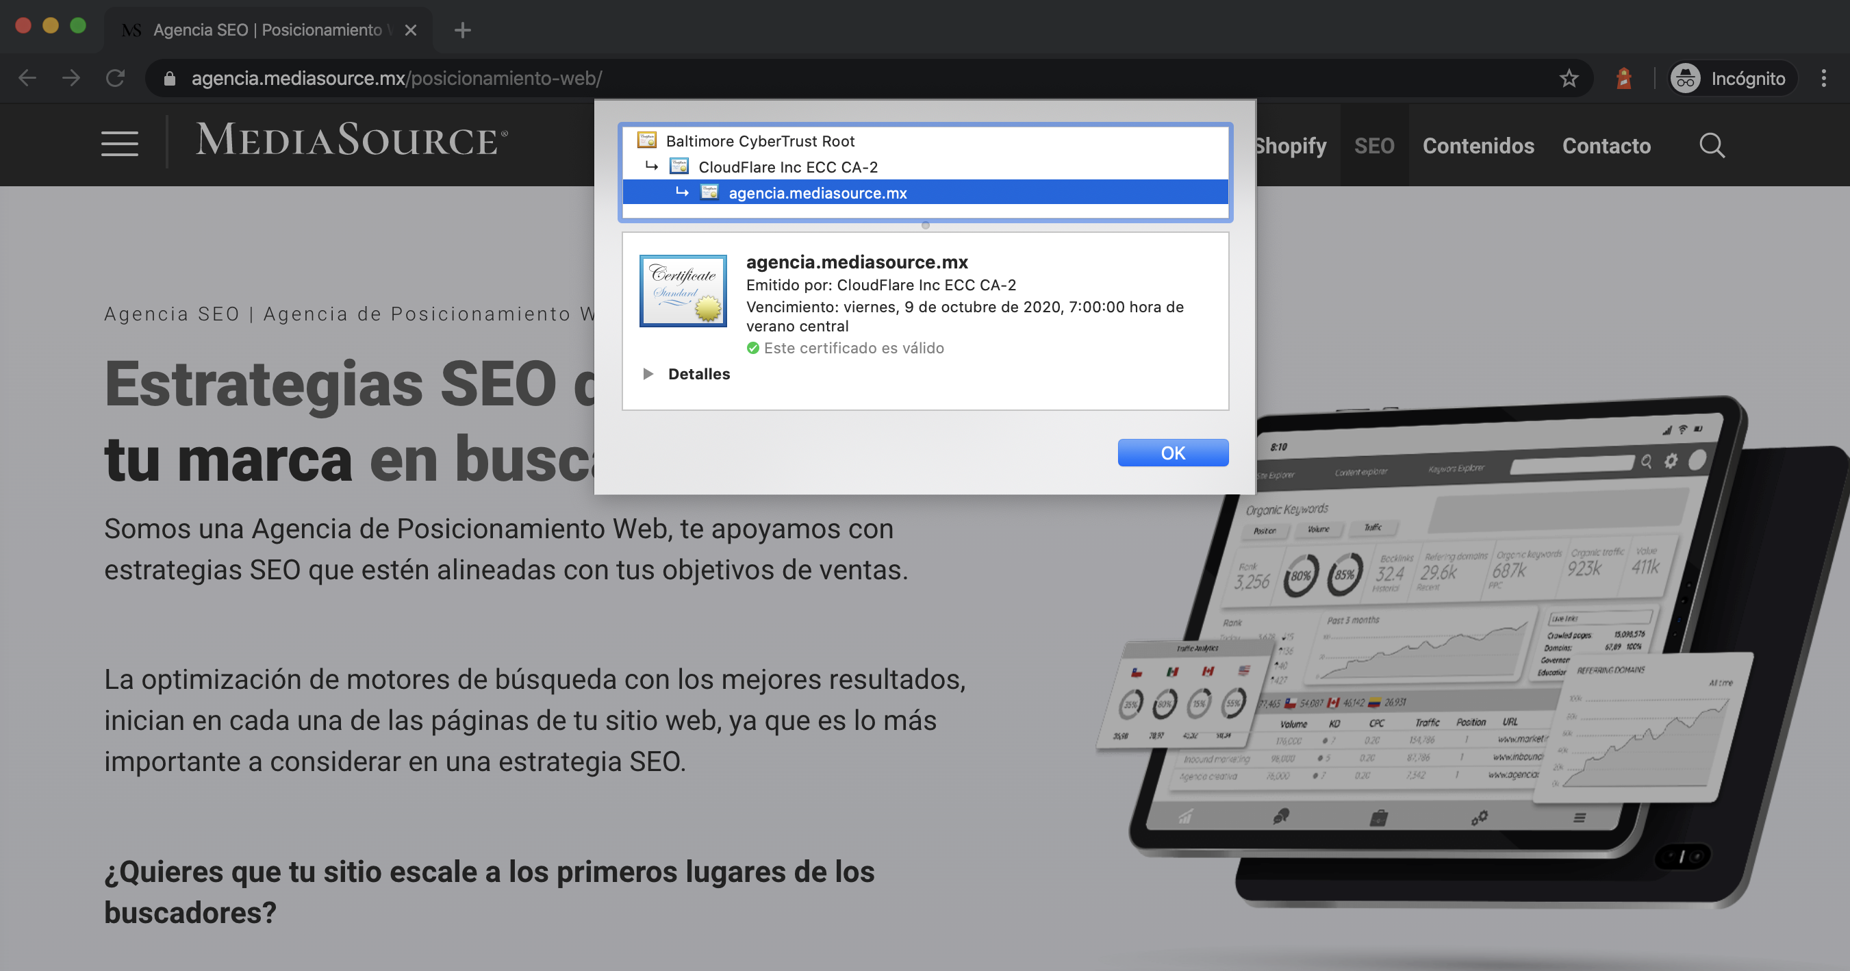This screenshot has width=1850, height=971.
Task: Click the browser forward arrow
Action: pos(71,78)
